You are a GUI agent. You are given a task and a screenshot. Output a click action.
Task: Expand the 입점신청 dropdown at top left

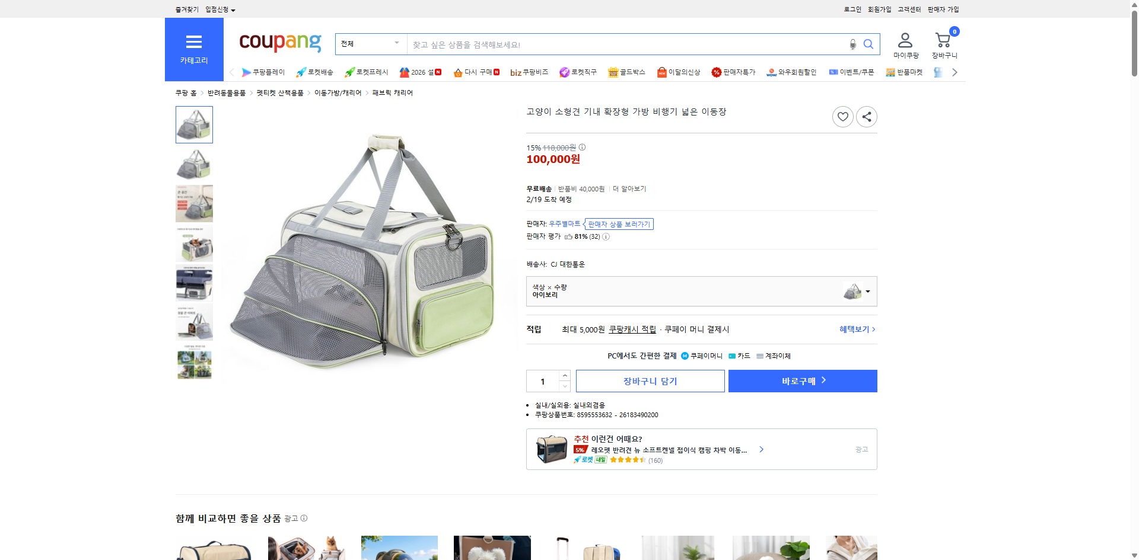[x=218, y=9]
